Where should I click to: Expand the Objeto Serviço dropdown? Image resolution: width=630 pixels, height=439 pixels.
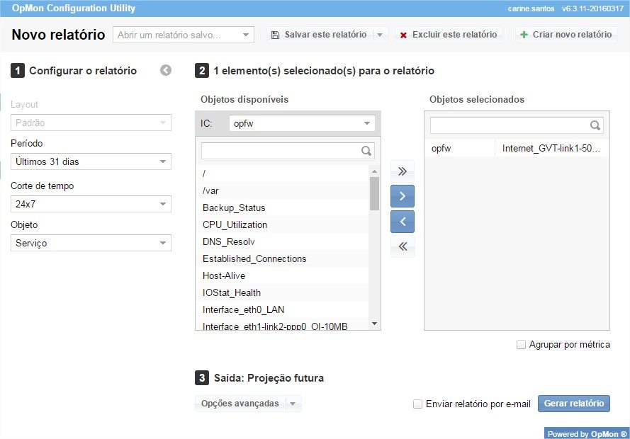coord(91,243)
